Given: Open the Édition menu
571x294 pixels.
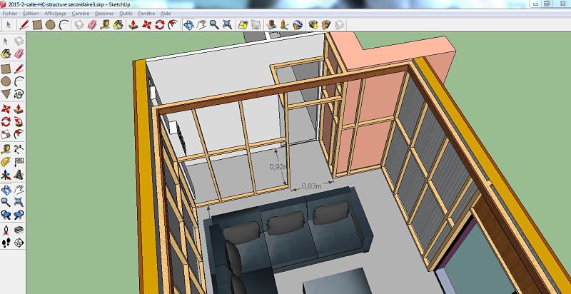Looking at the screenshot, I should [x=31, y=14].
